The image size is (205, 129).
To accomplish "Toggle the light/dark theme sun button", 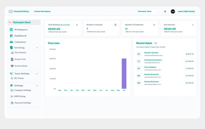I will click(165, 11).
